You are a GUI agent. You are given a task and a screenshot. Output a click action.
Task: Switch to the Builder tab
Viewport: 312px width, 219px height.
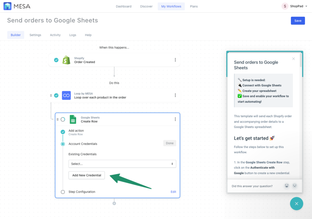tap(16, 35)
